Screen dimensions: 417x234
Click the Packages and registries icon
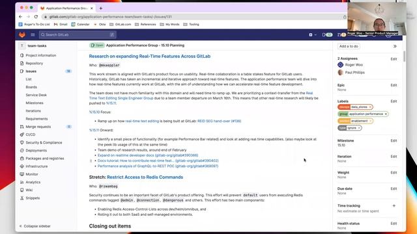pos(22,159)
